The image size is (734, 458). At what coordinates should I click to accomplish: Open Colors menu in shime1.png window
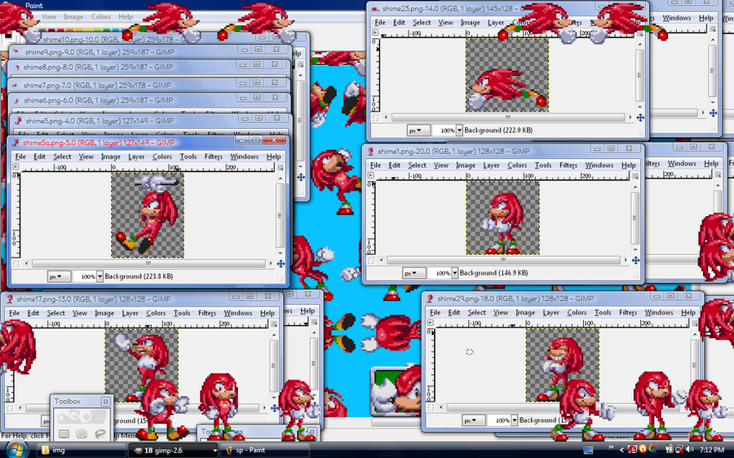tap(517, 165)
